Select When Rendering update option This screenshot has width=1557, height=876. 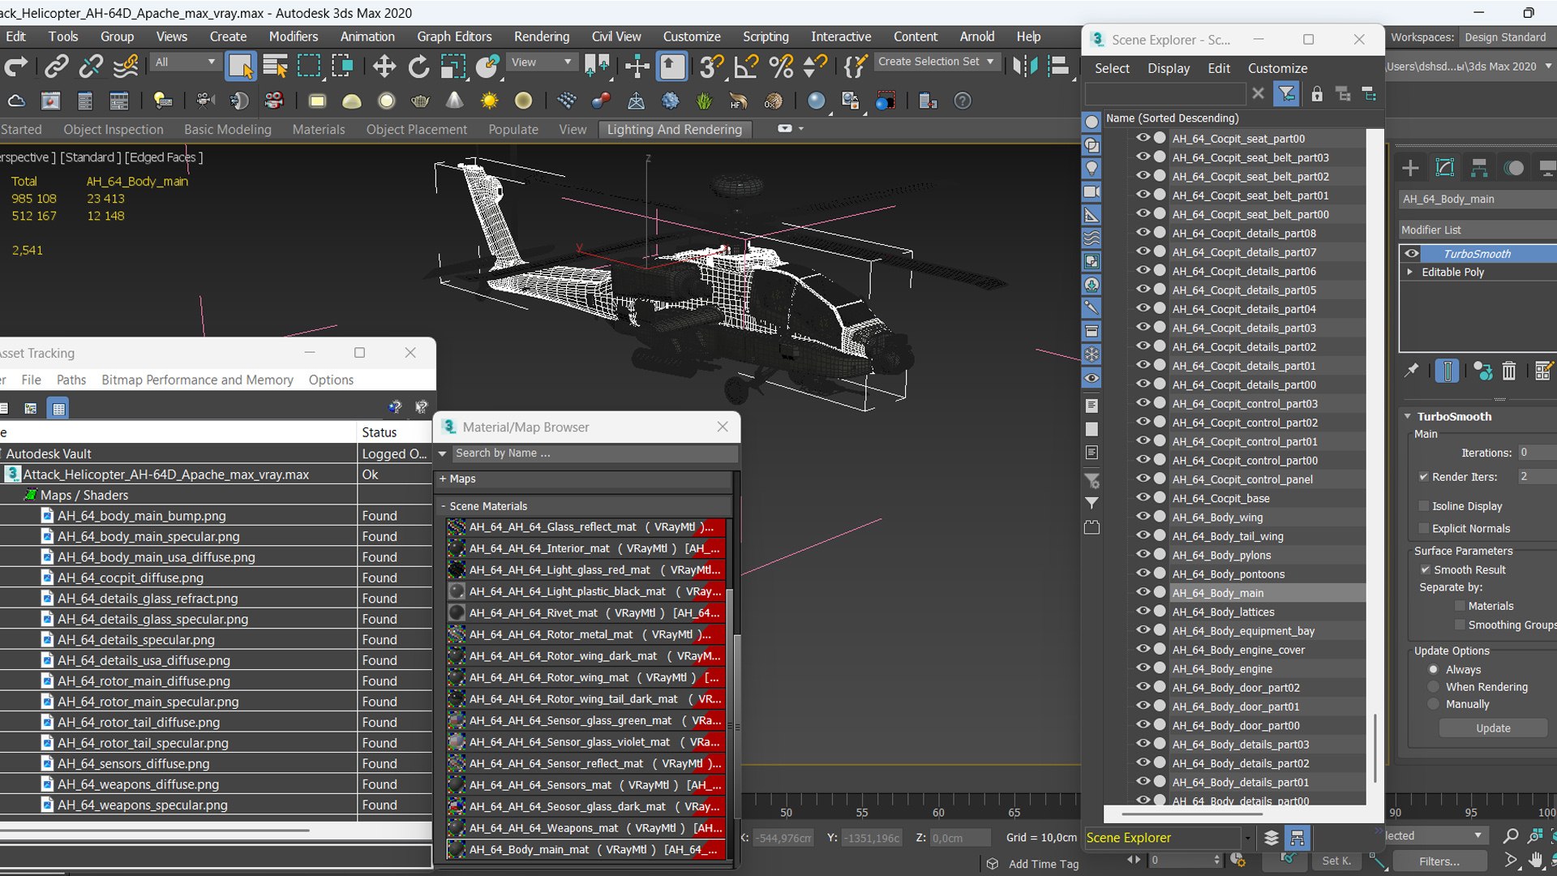point(1433,687)
